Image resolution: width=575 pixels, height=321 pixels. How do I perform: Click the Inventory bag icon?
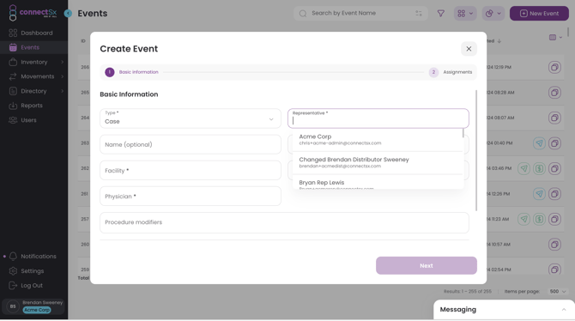(13, 62)
